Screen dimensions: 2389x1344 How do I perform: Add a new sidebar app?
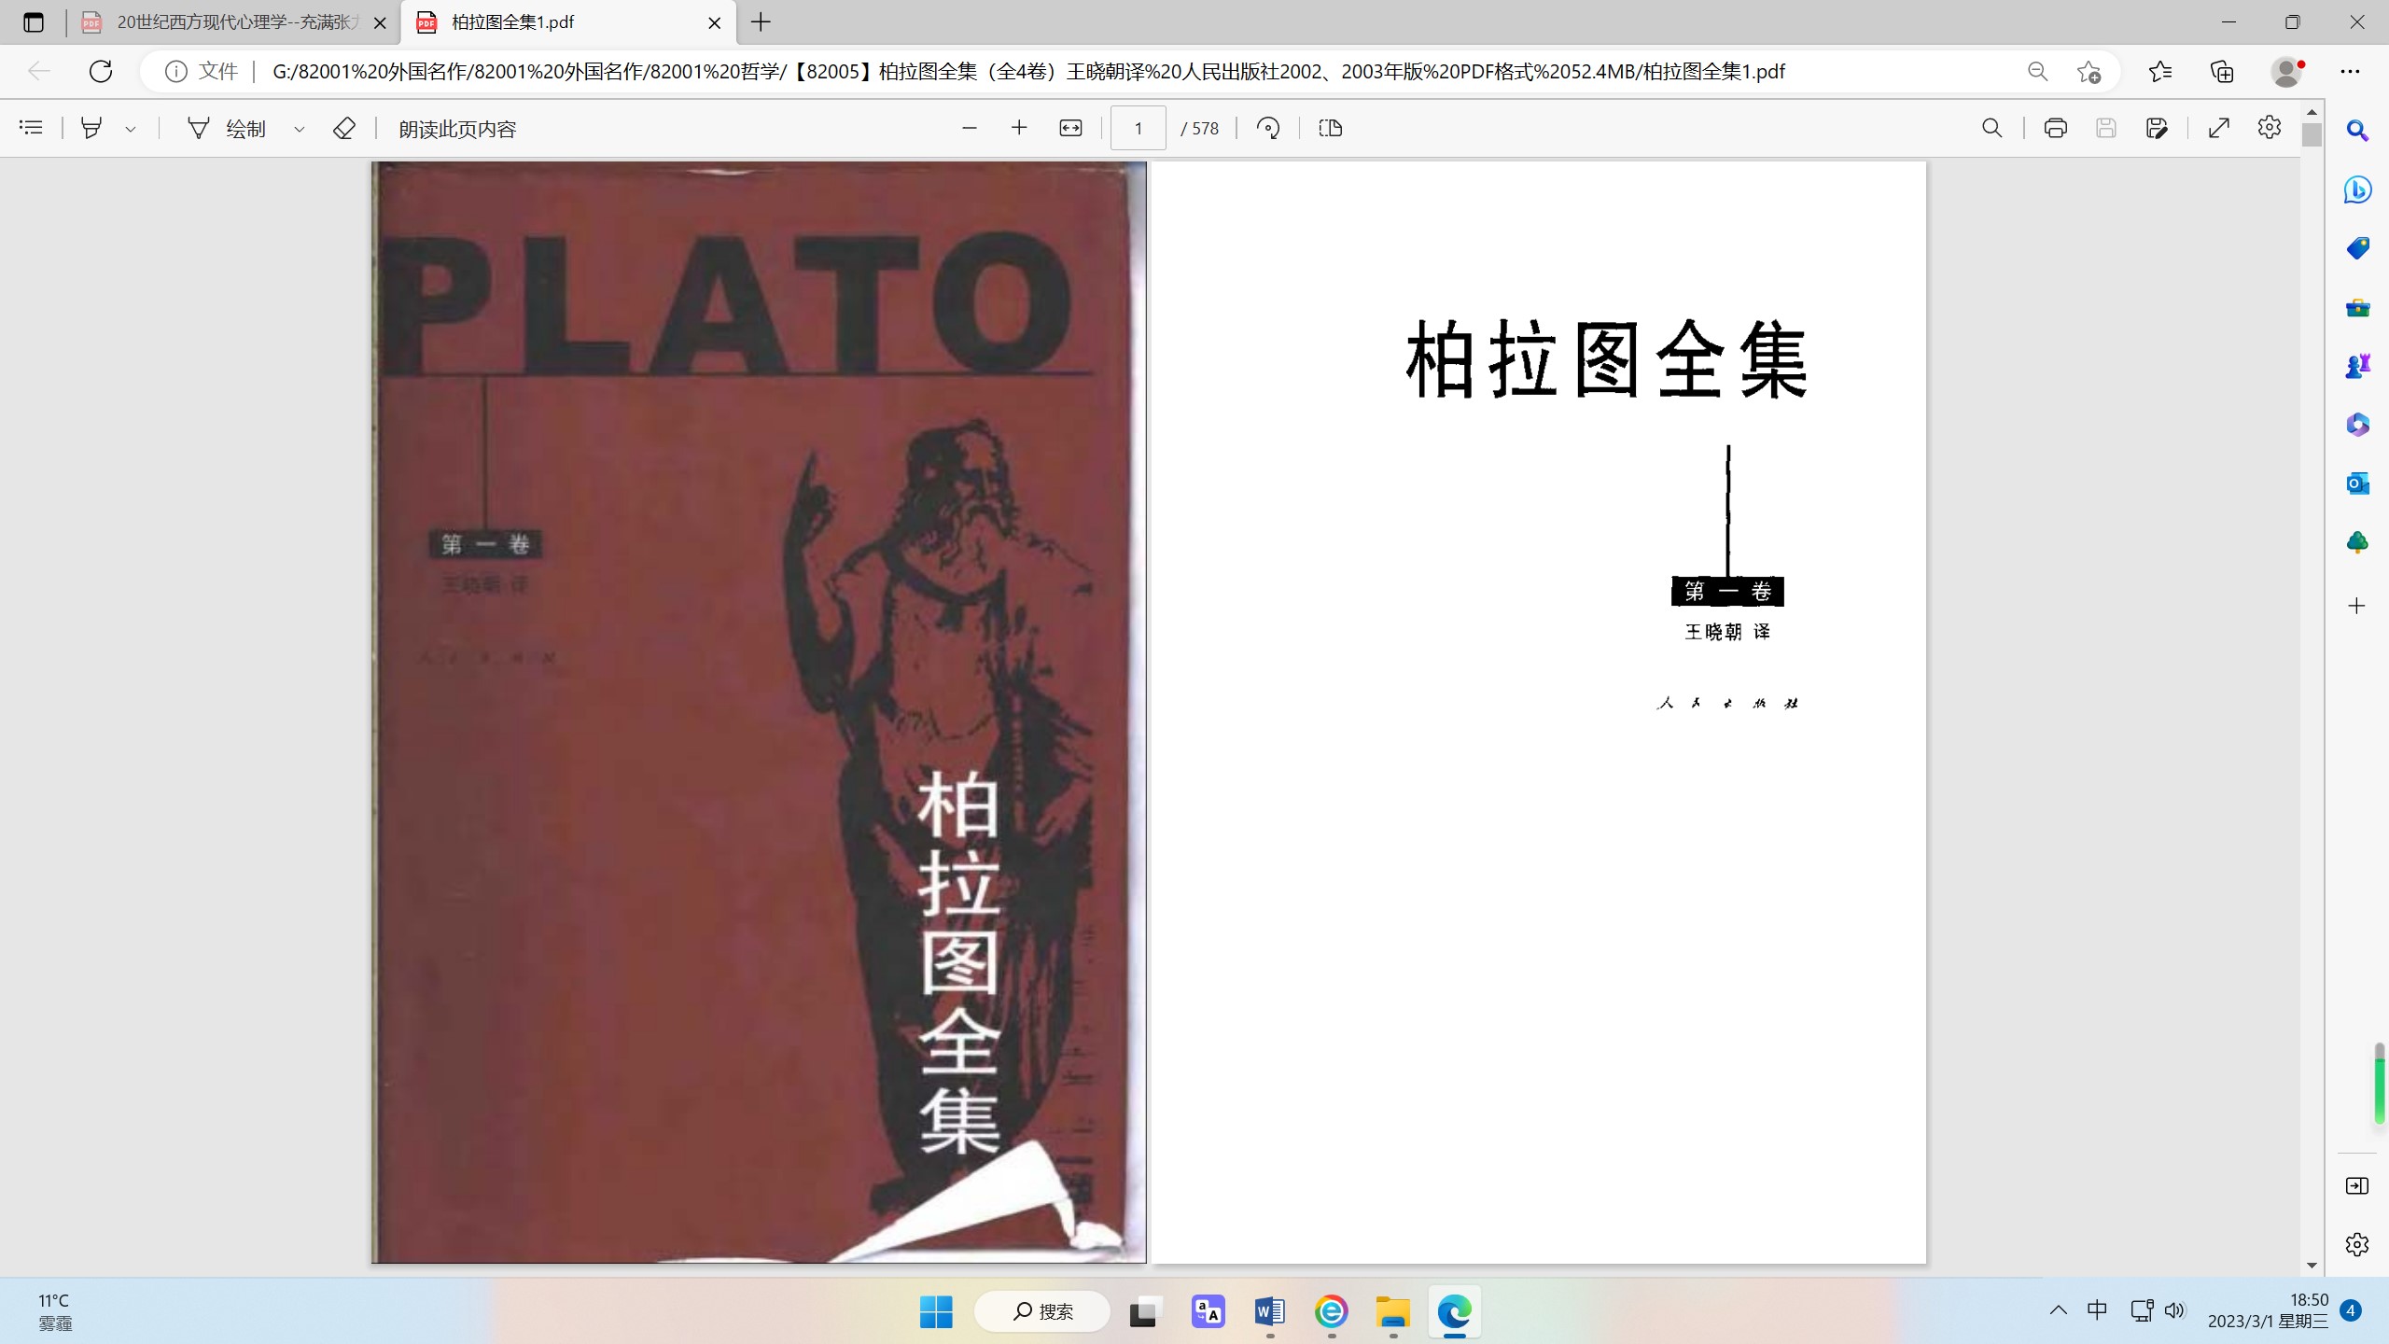tap(2357, 606)
